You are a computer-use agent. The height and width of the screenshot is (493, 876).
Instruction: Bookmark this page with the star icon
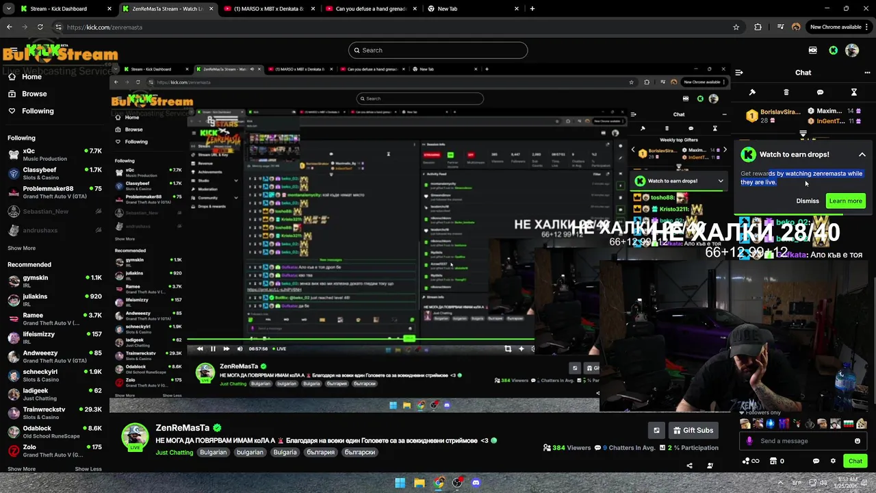(736, 27)
